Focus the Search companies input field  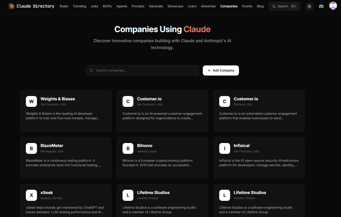(x=142, y=70)
